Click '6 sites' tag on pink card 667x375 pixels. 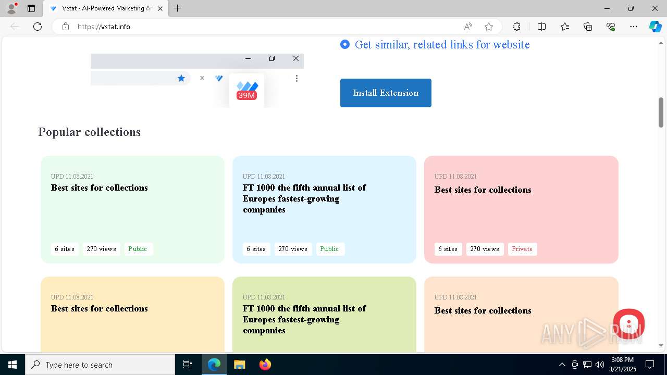coord(448,249)
